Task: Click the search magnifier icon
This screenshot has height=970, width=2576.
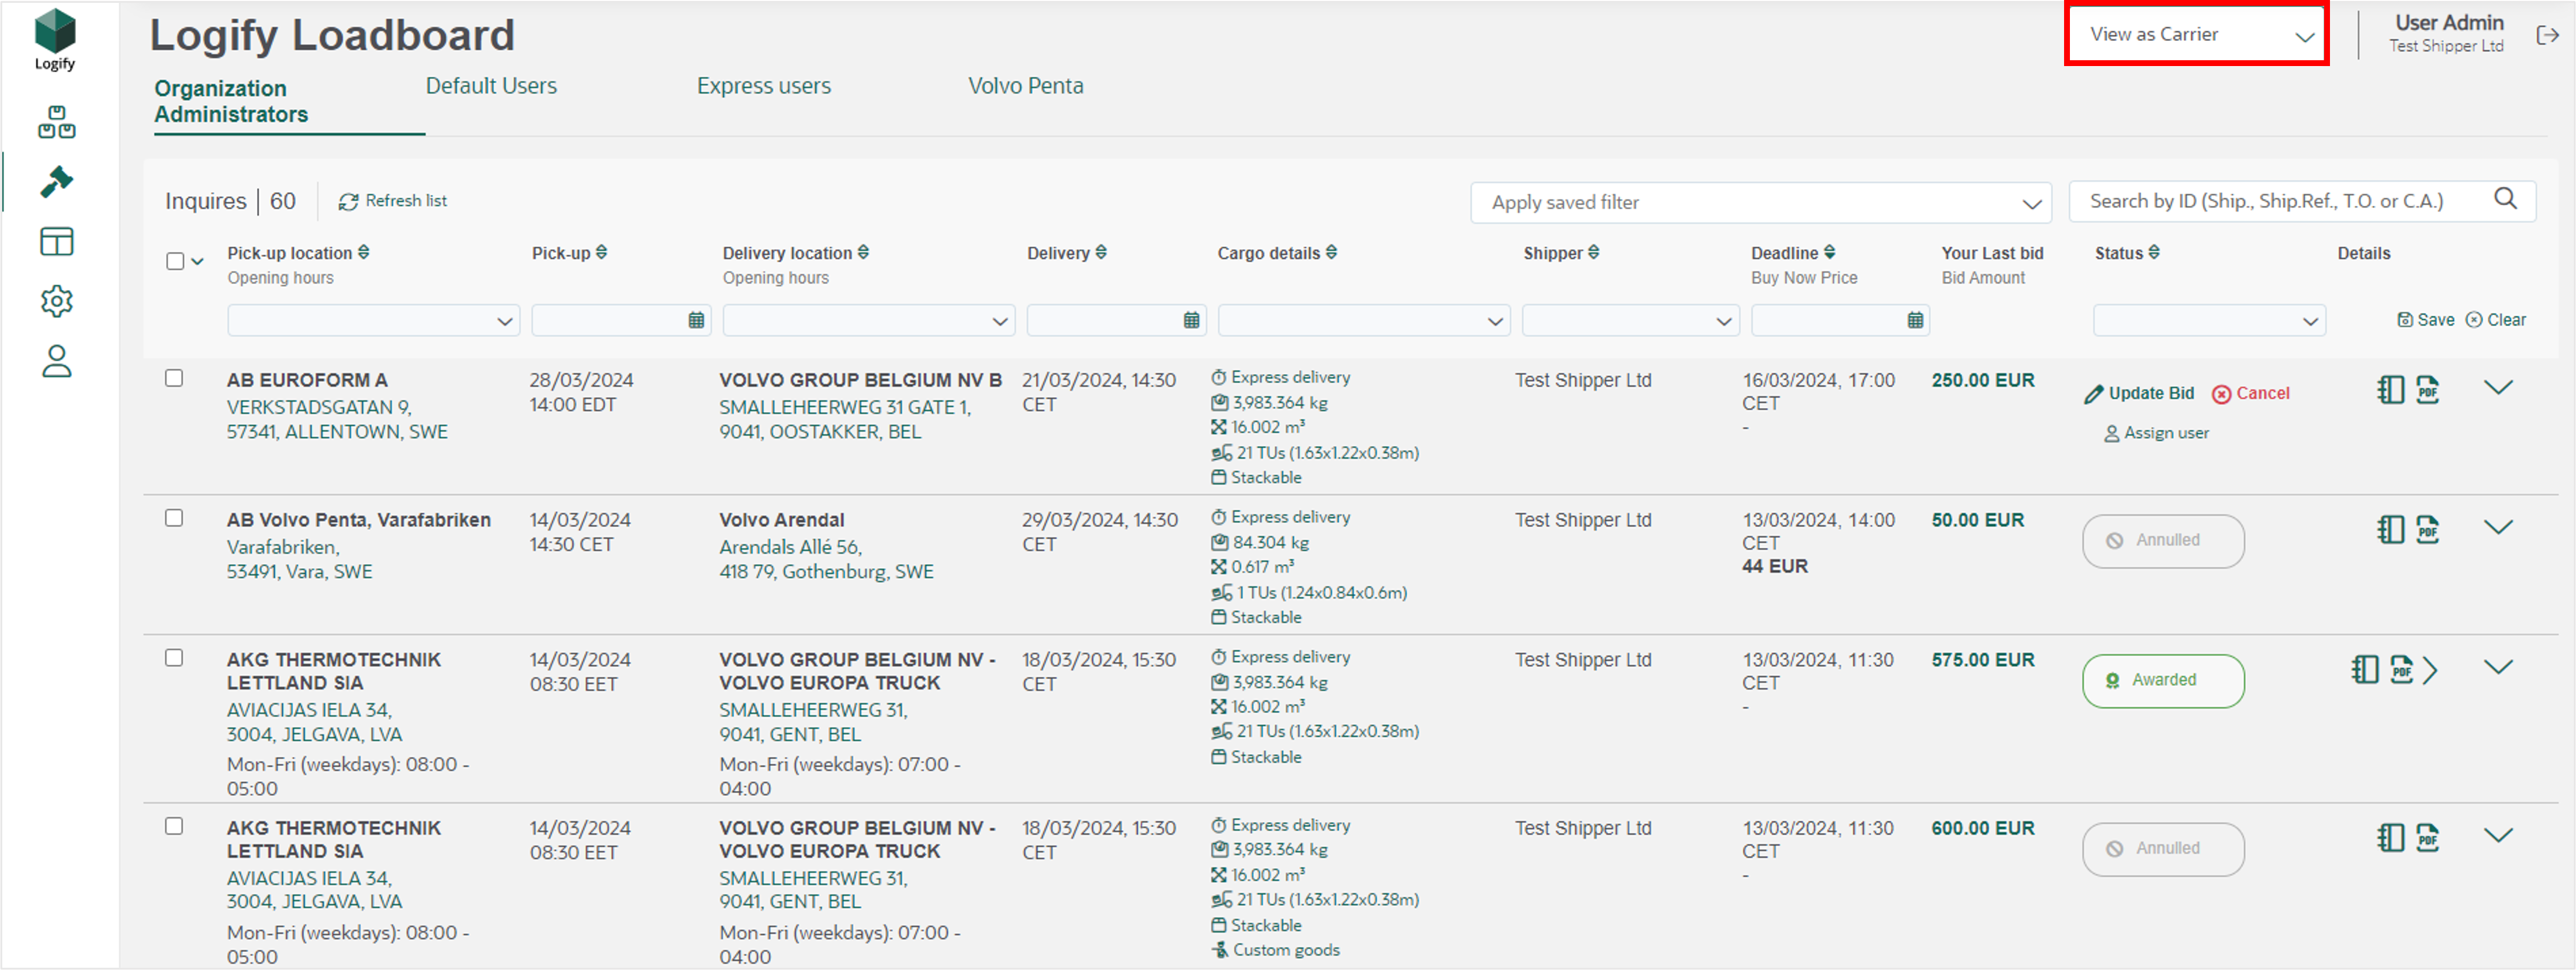Action: point(2505,199)
